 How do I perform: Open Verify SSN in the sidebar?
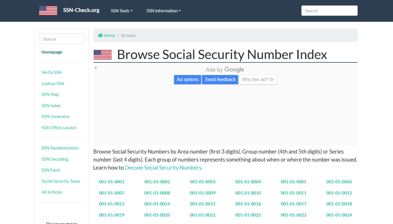tap(51, 72)
